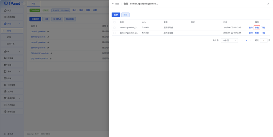Click the blue 备份 button
Image resolution: width=273 pixels, height=137 pixels.
116,15
